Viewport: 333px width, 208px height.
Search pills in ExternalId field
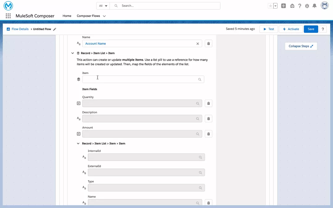200,173
